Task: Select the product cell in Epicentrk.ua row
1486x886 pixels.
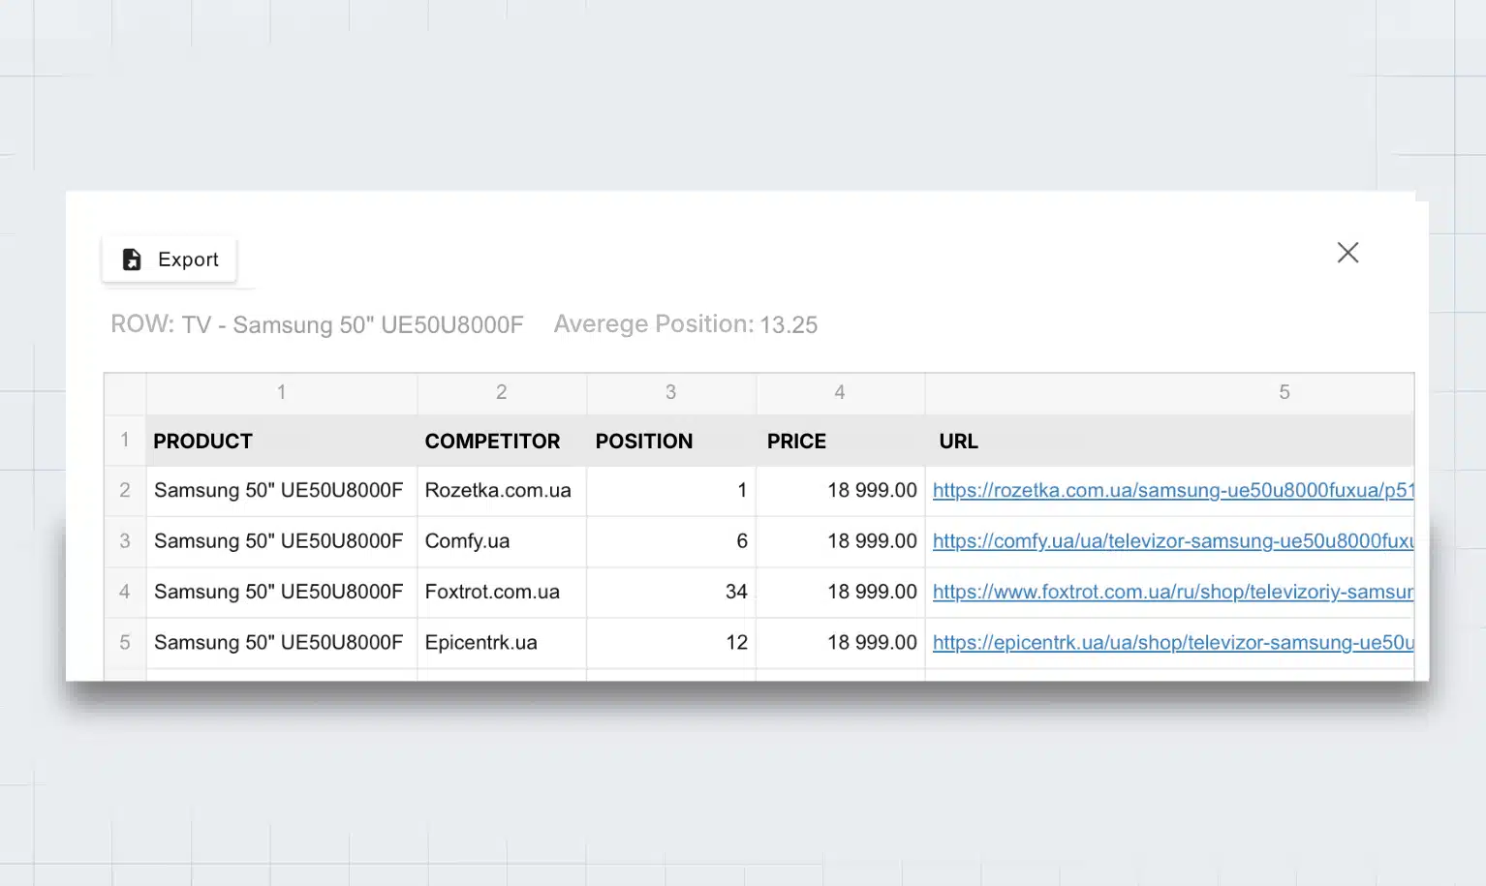Action: tap(279, 643)
